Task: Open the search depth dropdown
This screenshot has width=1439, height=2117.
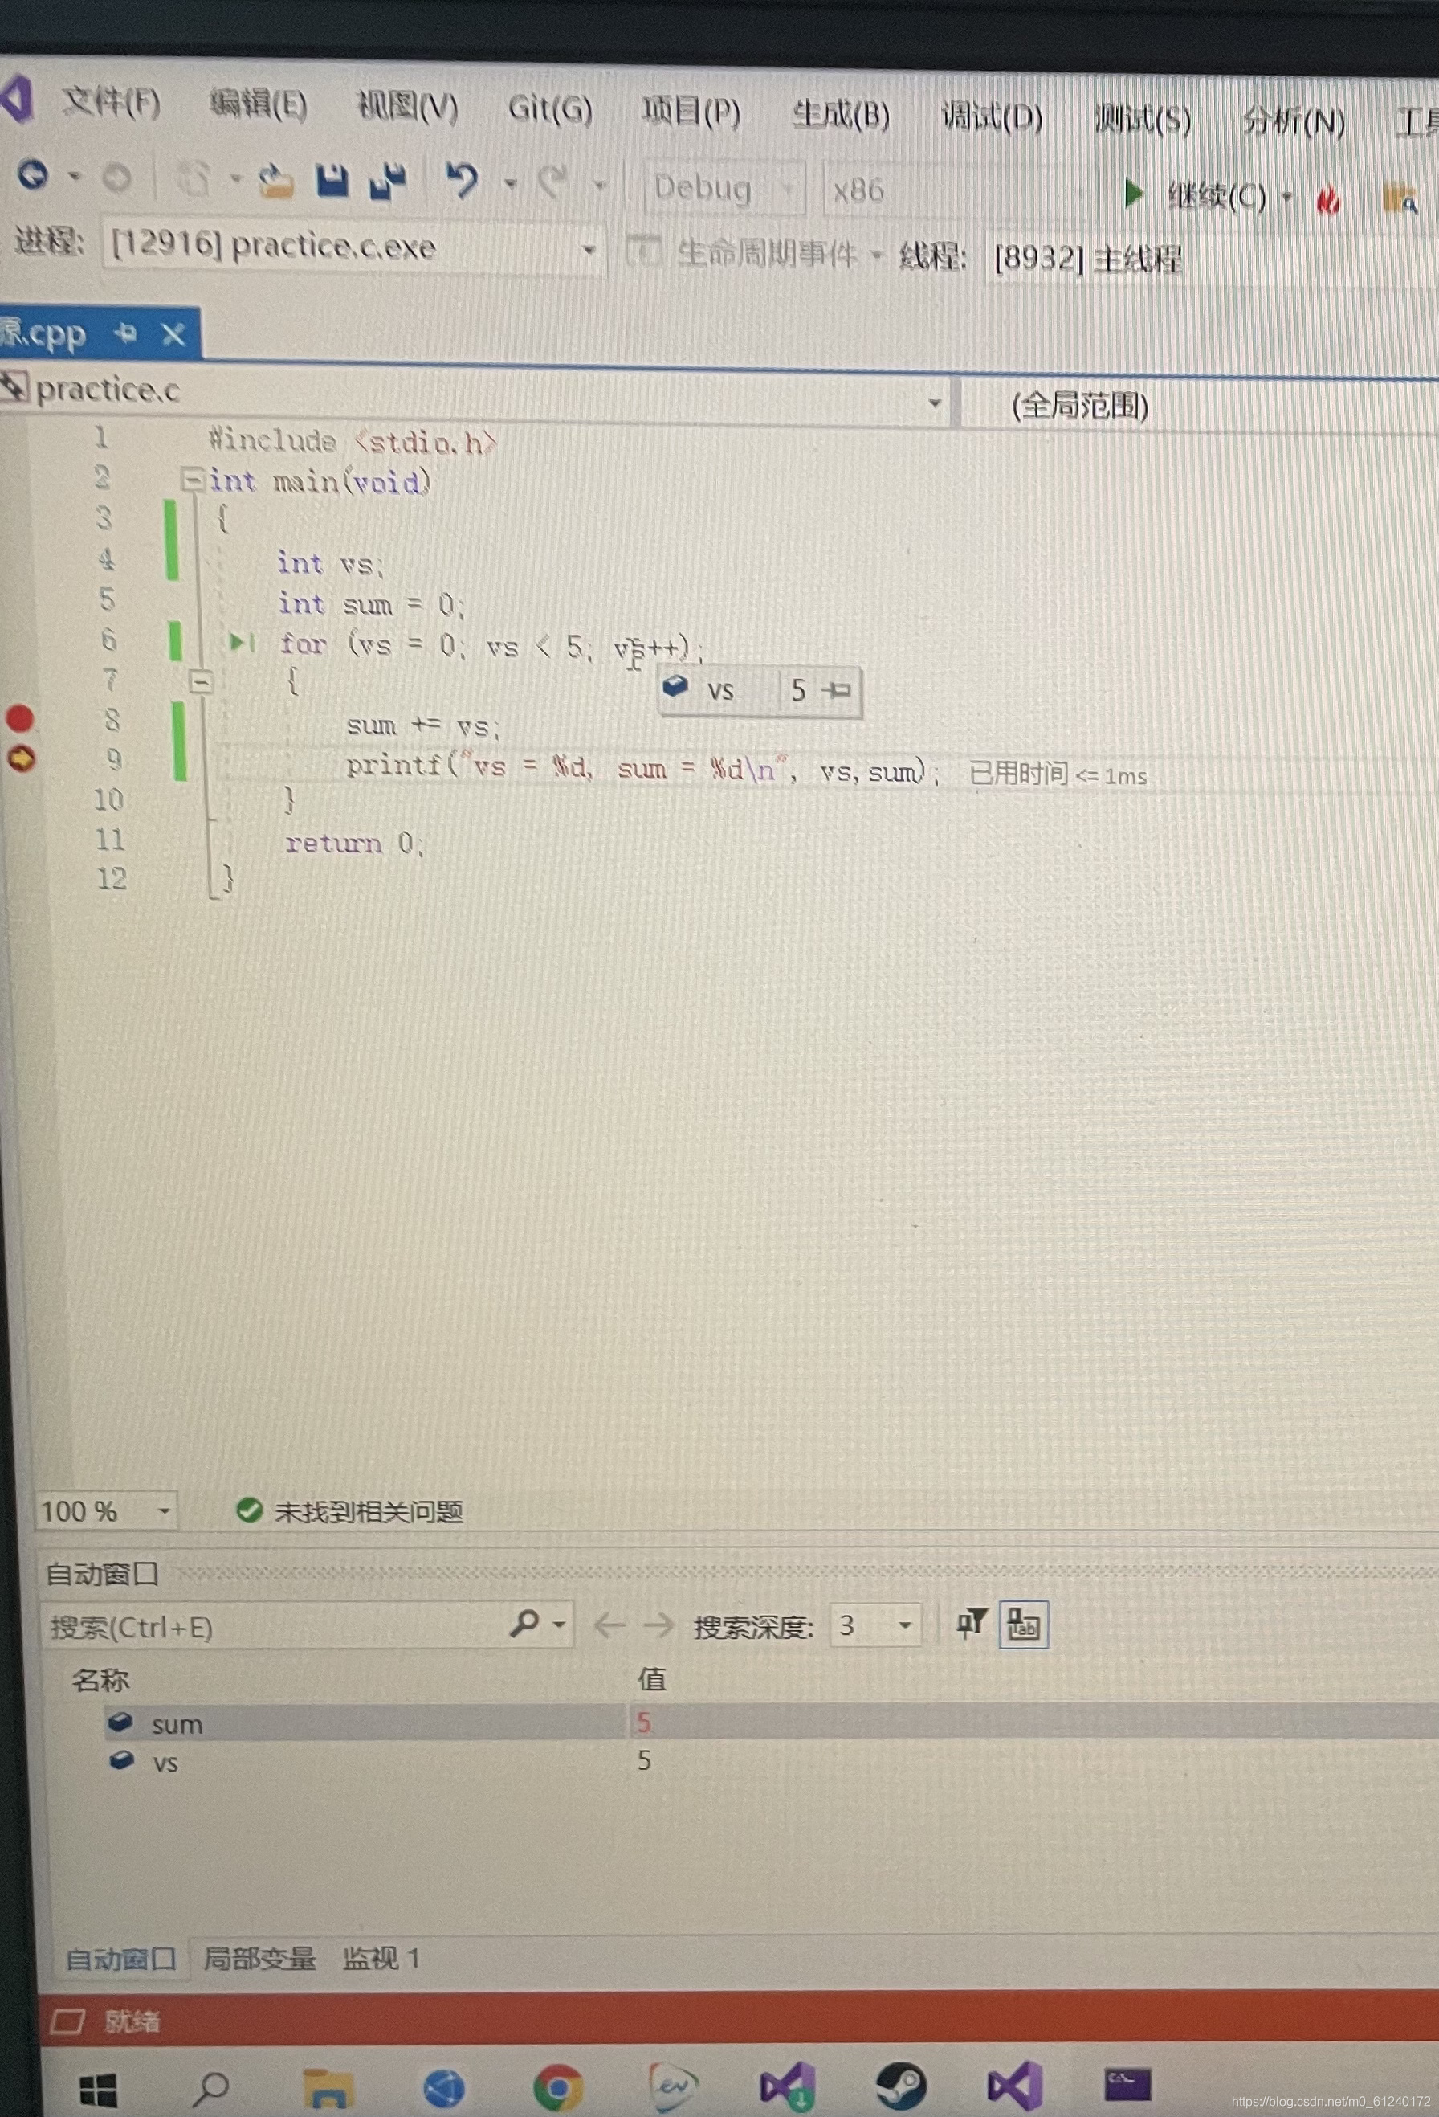Action: point(904,1625)
